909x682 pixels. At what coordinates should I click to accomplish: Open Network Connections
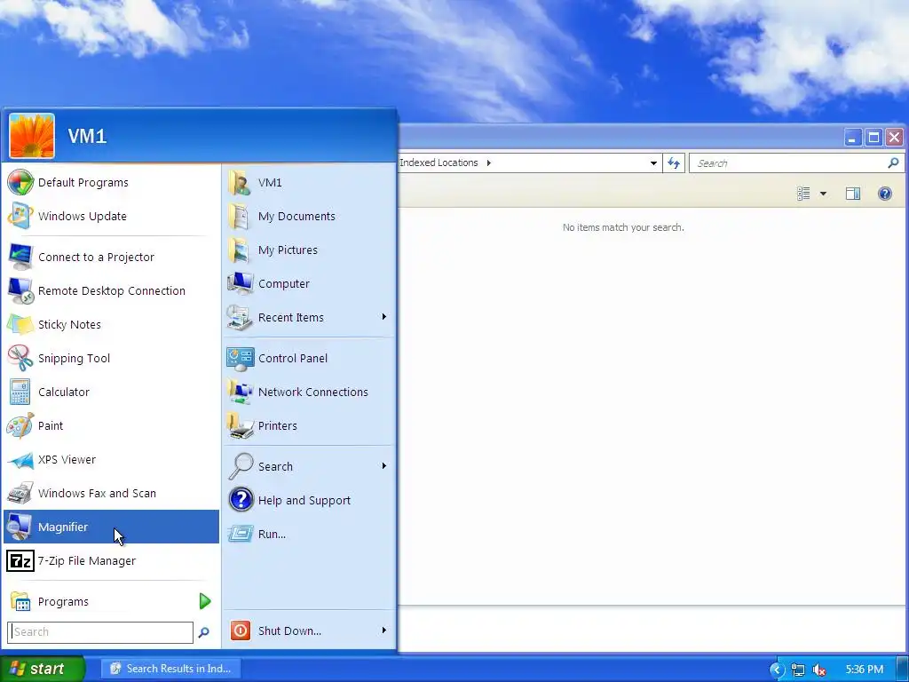[x=309, y=392]
